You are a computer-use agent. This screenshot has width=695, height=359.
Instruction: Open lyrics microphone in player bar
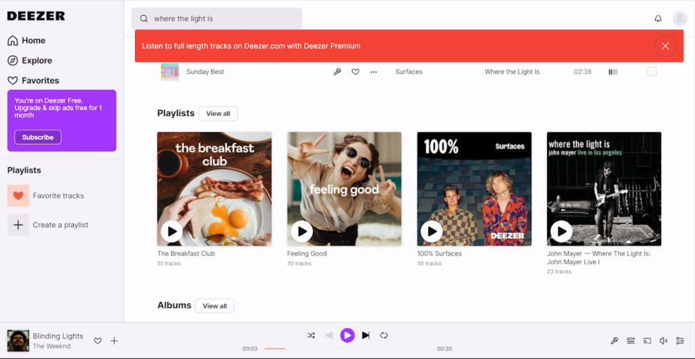coord(614,341)
